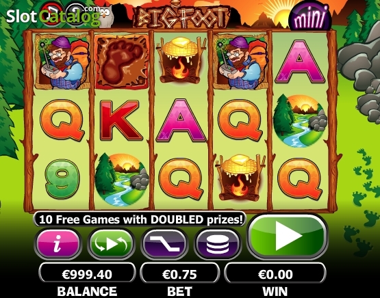Click the red K symbol on reel two
Screen dimensions: 380x298
pos(121,120)
